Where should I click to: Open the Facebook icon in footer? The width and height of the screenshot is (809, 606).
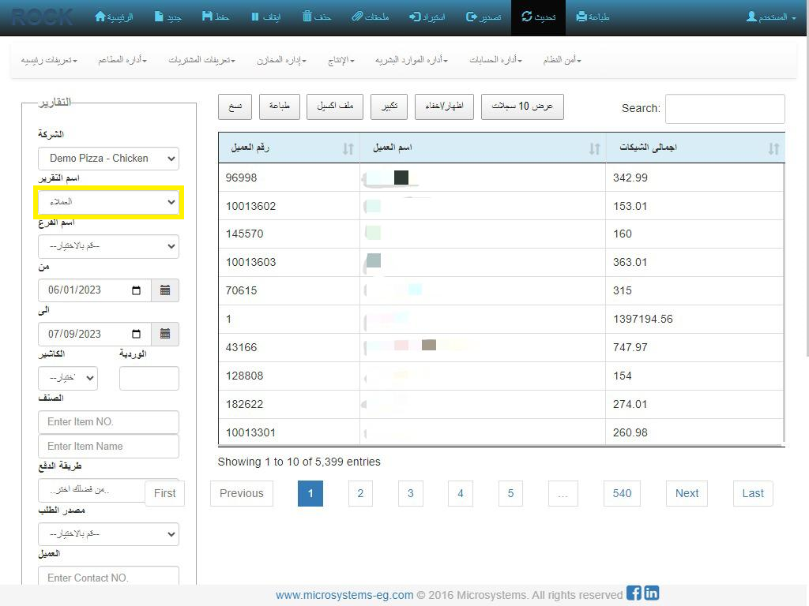point(634,593)
